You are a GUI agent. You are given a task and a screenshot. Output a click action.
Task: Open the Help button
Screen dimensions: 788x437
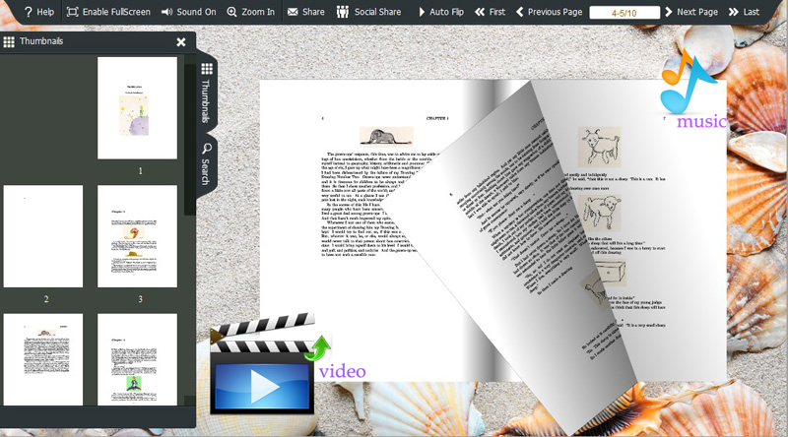[38, 12]
